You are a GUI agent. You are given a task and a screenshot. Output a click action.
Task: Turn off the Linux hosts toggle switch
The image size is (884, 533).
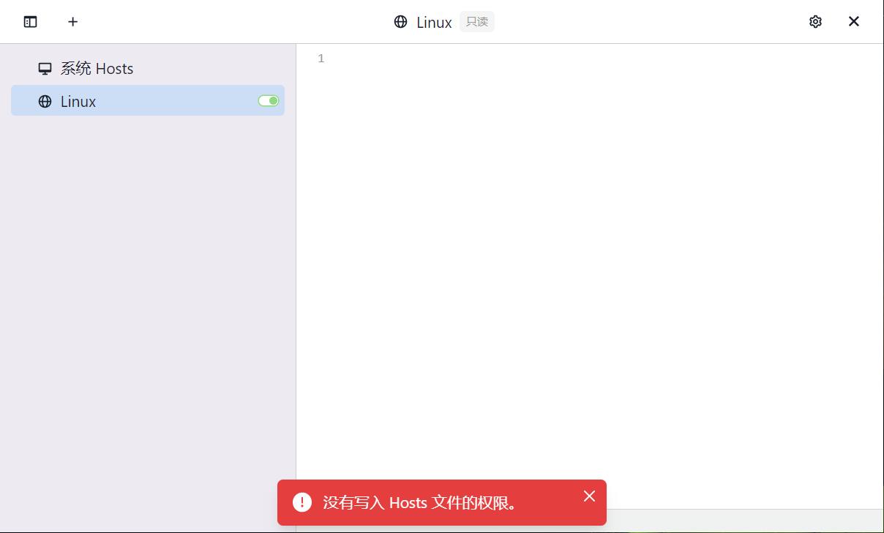[269, 101]
